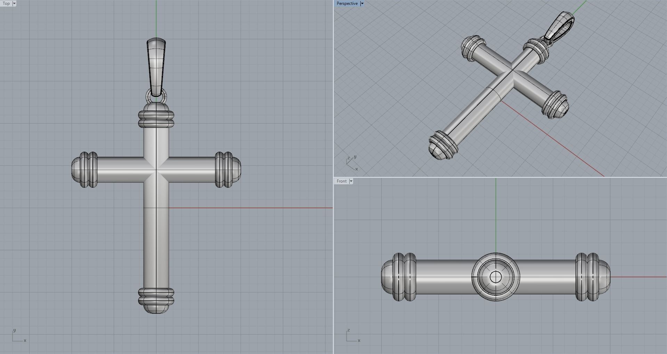Activate the Top viewport title label

point(6,3)
